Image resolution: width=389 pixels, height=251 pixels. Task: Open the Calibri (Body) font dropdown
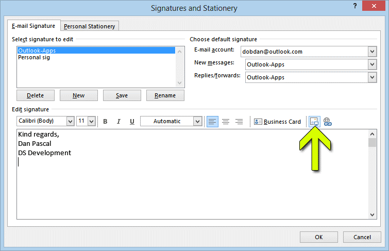coord(71,122)
